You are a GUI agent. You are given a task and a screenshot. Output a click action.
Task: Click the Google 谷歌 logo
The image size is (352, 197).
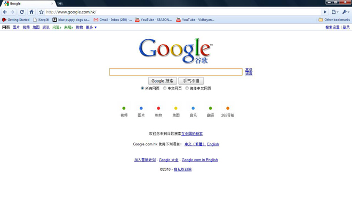[176, 51]
